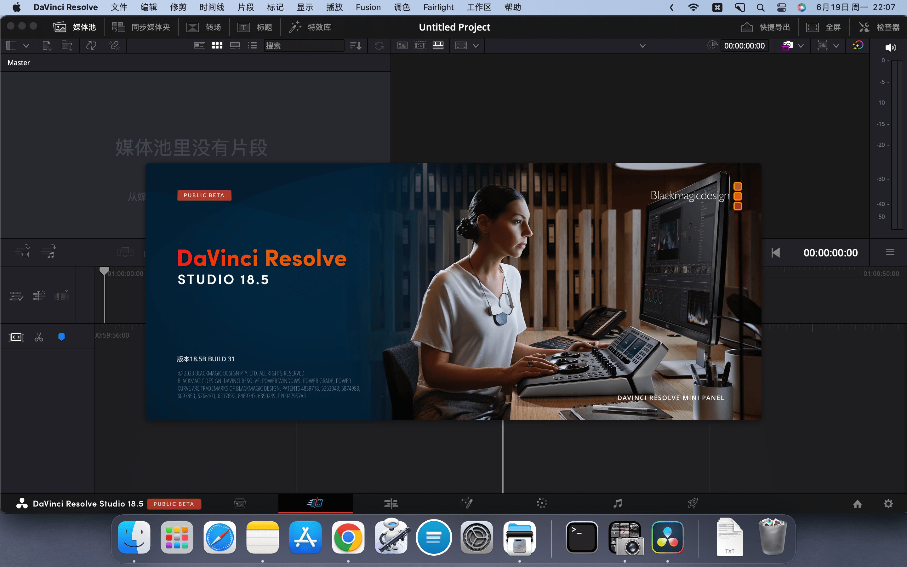Click the import media folder icon

67,46
